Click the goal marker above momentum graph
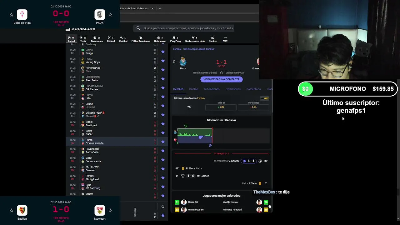400x225 pixels. (x=186, y=126)
